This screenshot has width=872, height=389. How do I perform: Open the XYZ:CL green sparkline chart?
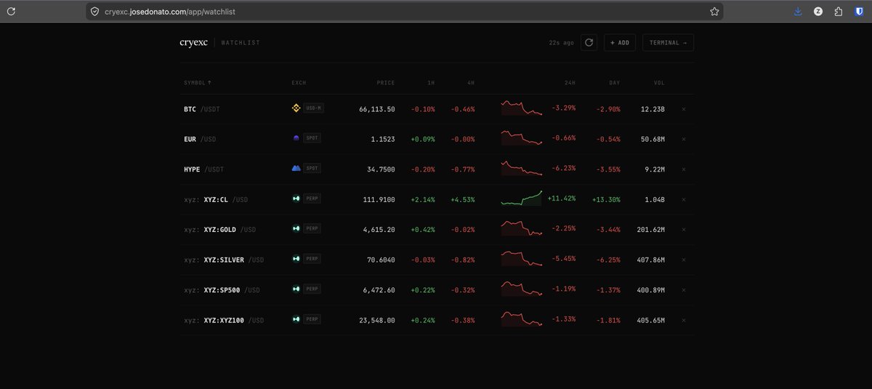(522, 198)
